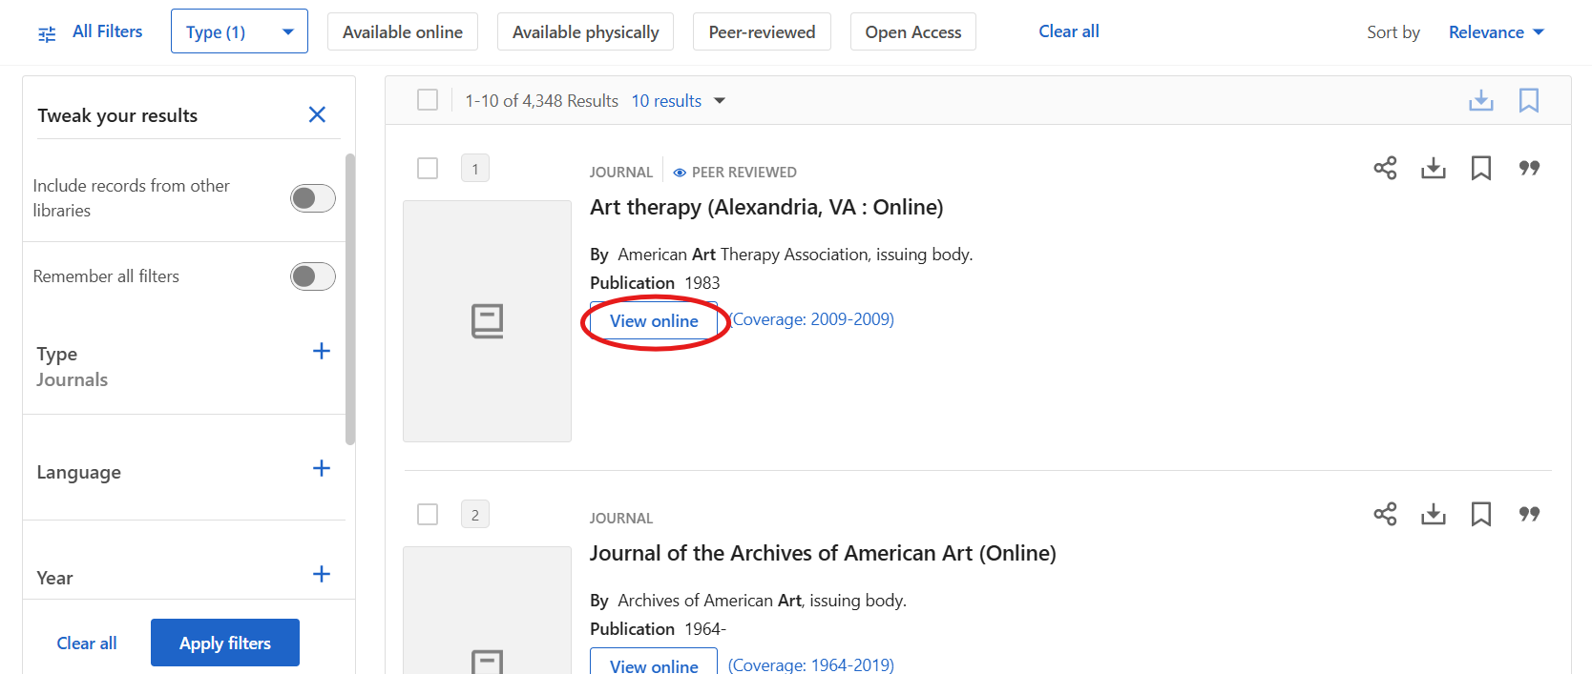Open citation quote icon for Art therapy
Viewport: 1592px width, 674px height.
coord(1529,168)
